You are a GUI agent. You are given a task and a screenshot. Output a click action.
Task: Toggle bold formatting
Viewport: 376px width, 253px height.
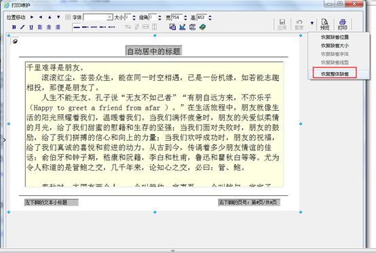(14, 27)
